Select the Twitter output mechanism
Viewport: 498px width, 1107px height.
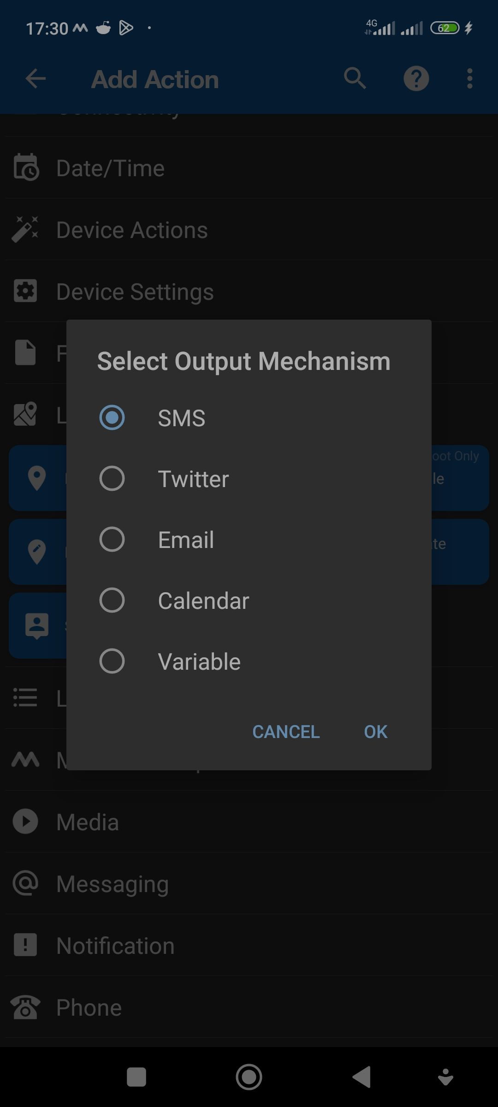point(112,478)
